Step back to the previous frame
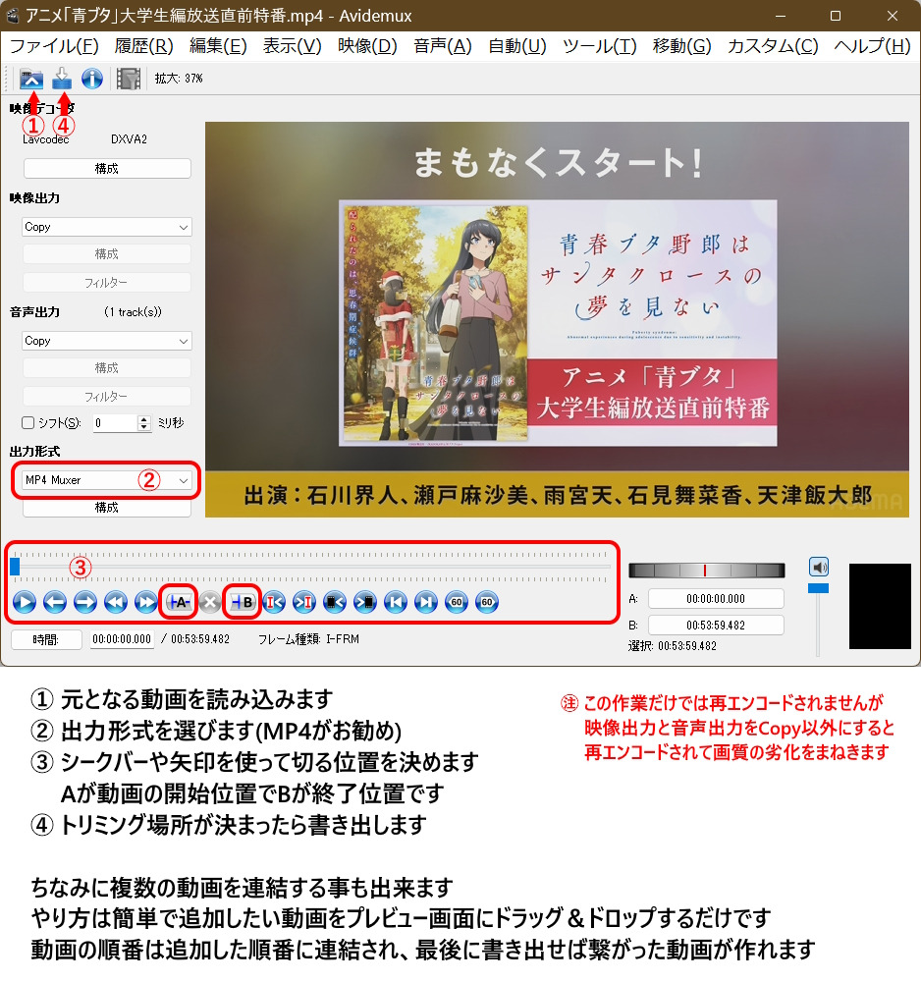Viewport: 921px width, 982px height. pyautogui.click(x=55, y=603)
